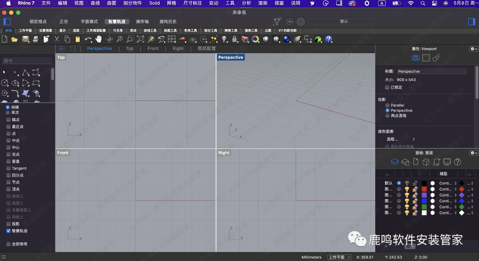This screenshot has width=479, height=261.
Task: Enable the 端点 object snap checkbox
Action: (8, 119)
